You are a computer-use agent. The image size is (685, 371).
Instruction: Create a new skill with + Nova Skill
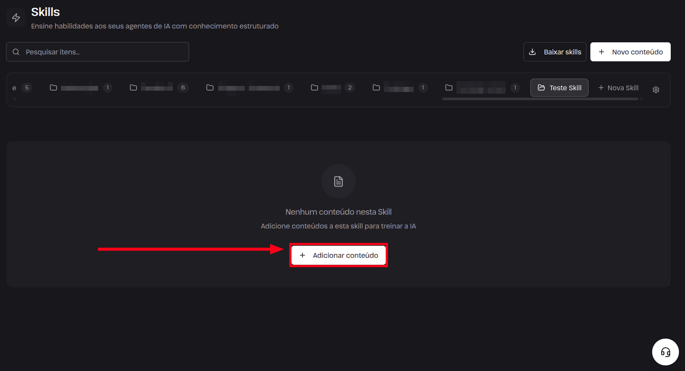tap(618, 88)
